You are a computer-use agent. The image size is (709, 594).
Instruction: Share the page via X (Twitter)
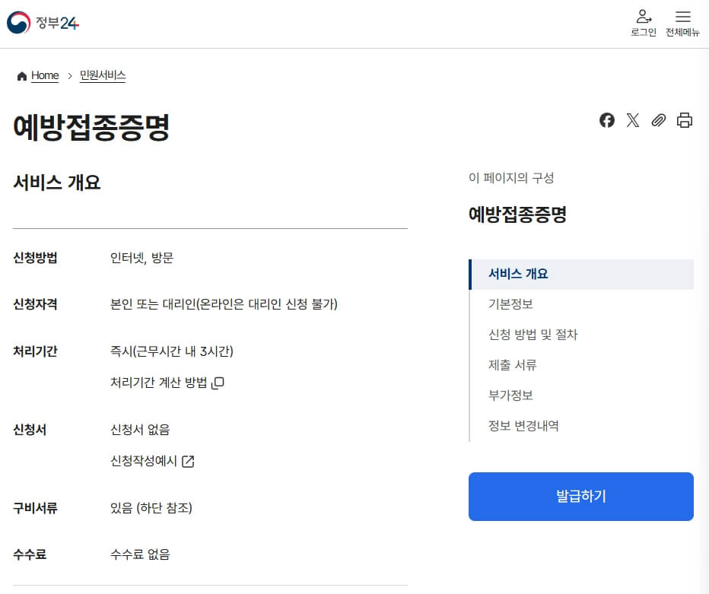point(632,120)
